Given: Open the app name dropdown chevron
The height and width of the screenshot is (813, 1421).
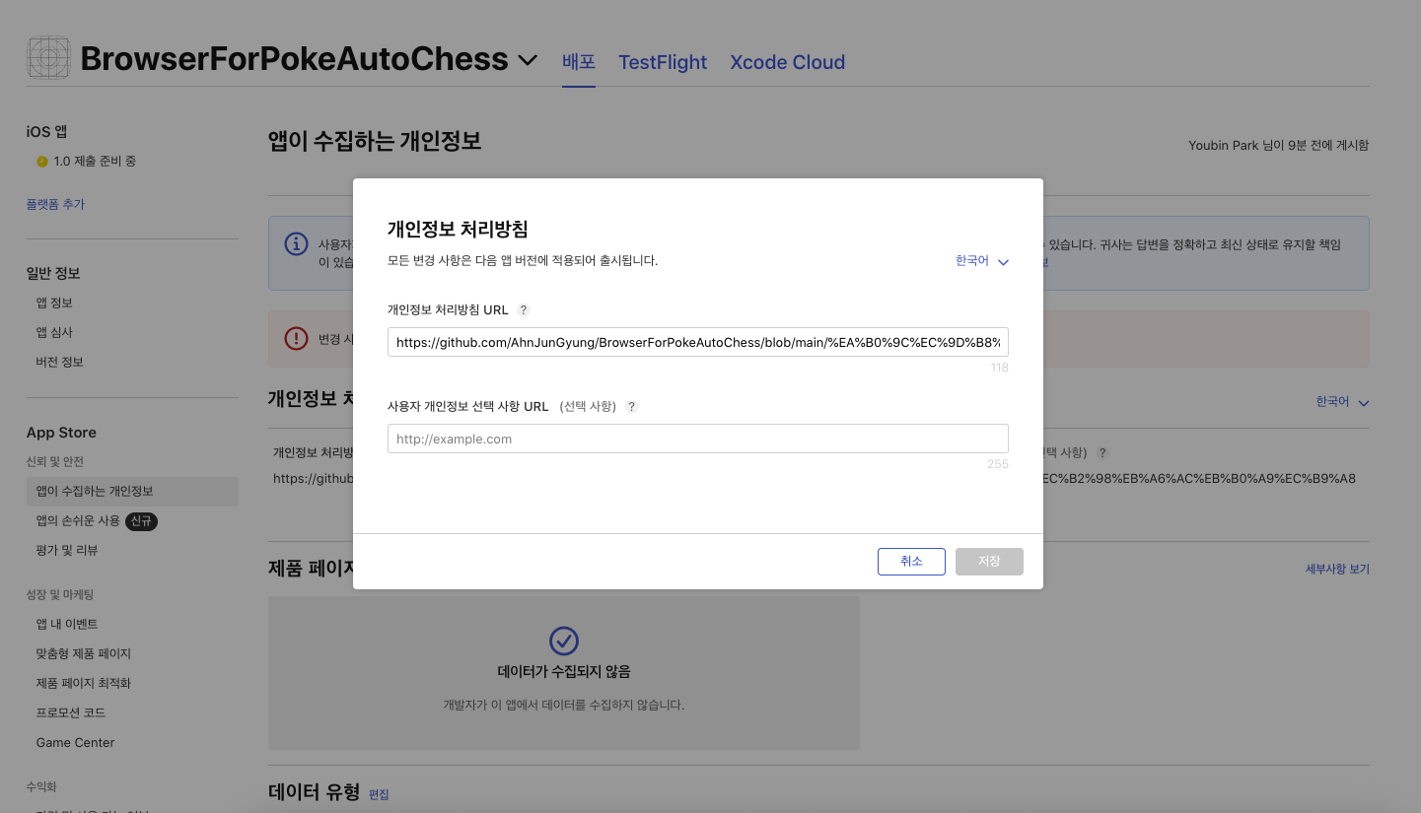Looking at the screenshot, I should tap(528, 60).
